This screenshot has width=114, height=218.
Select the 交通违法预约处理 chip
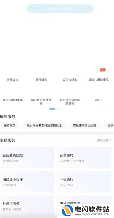(x=84, y=126)
